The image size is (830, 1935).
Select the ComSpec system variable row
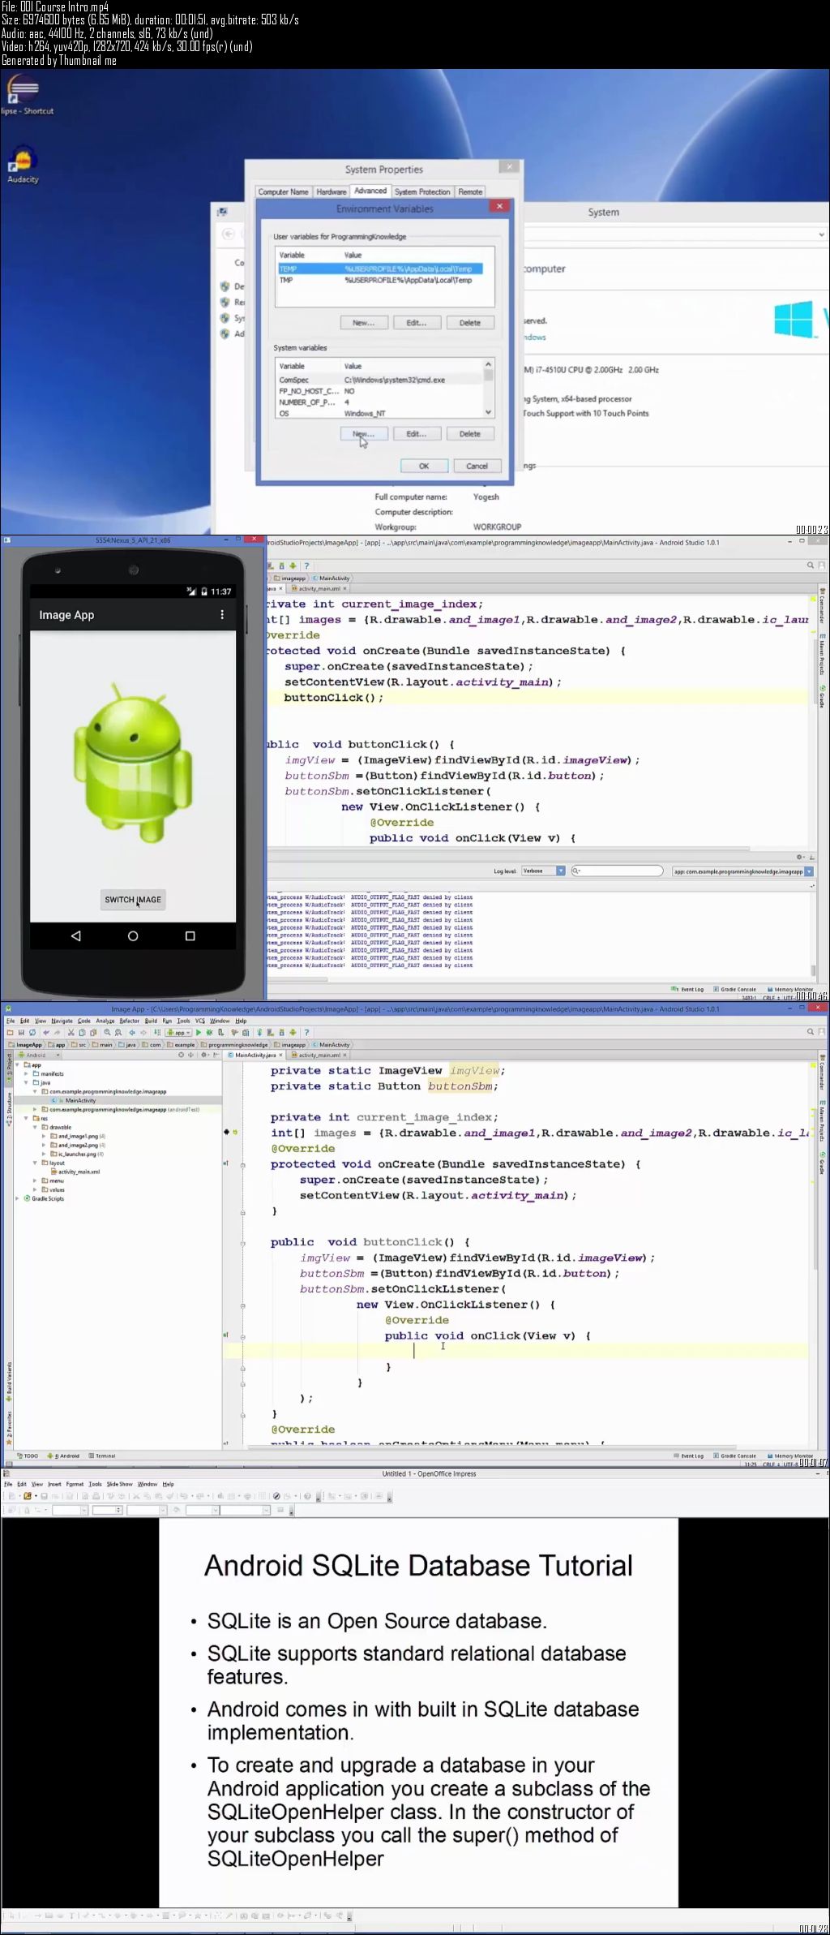click(381, 380)
